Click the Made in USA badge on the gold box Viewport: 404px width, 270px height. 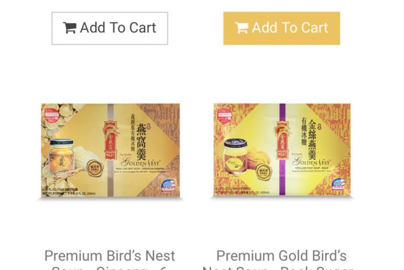coord(338,184)
